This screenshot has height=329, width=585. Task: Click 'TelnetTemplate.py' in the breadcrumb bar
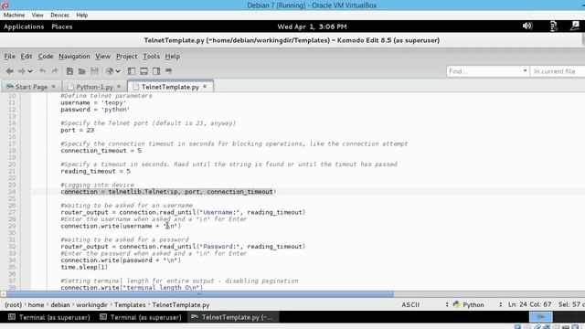click(181, 305)
